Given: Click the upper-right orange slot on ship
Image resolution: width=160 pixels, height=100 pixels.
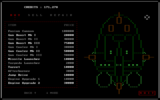Looking at the screenshot, I should click(x=127, y=28).
